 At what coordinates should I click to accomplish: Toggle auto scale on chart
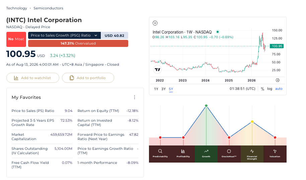(279, 89)
